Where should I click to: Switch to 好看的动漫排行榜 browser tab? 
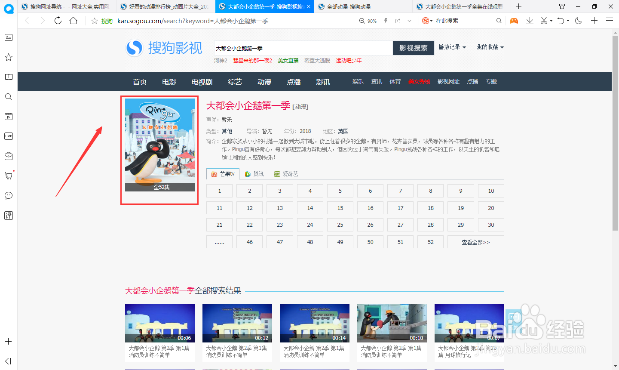click(x=165, y=6)
